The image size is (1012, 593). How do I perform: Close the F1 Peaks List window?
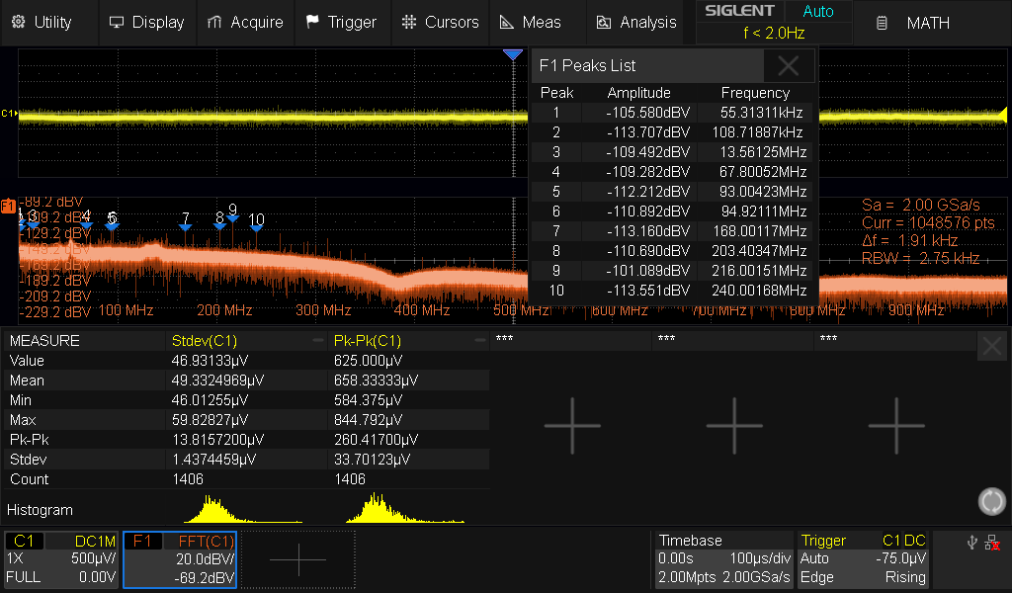(788, 66)
